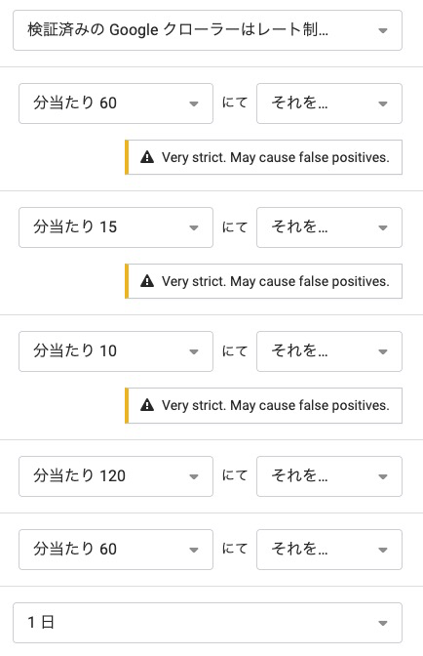Click warning triangle icon under 分当たり 15 row
423x656 pixels.
tap(147, 281)
